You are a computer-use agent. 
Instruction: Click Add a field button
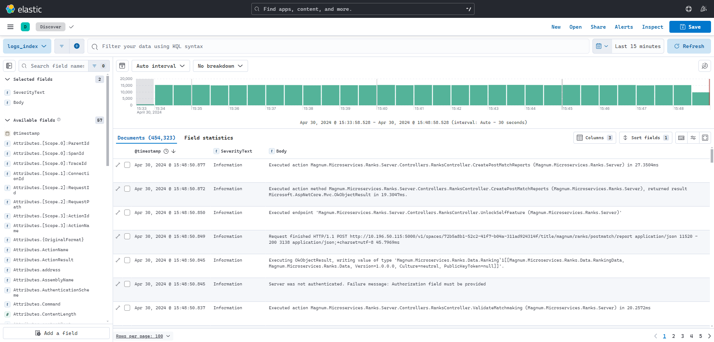pos(57,333)
